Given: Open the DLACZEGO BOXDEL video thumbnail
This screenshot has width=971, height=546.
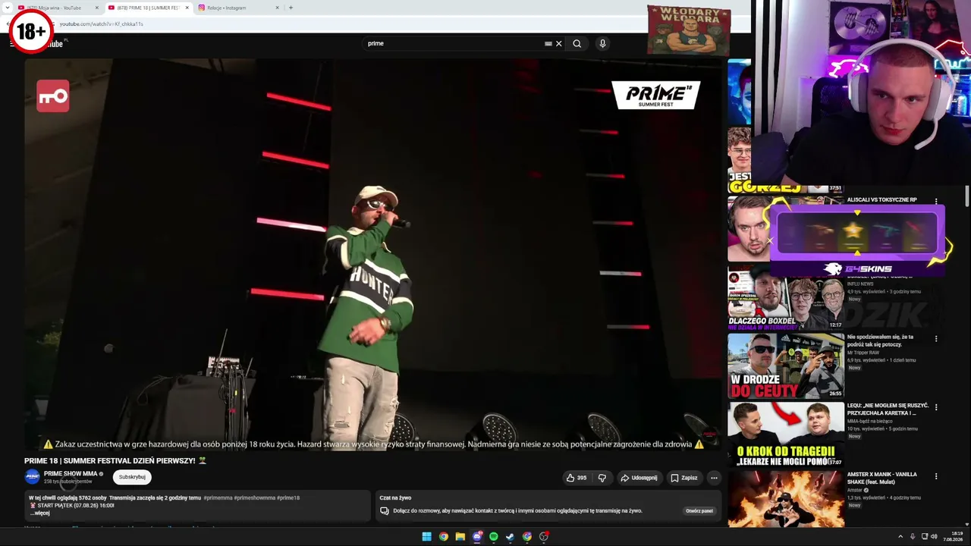Looking at the screenshot, I should tap(786, 299).
